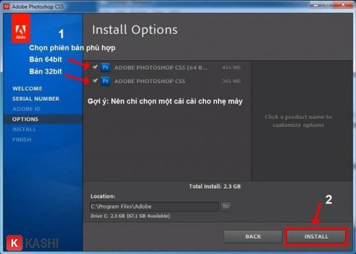Open the browse folder icon next to Location

click(x=226, y=206)
